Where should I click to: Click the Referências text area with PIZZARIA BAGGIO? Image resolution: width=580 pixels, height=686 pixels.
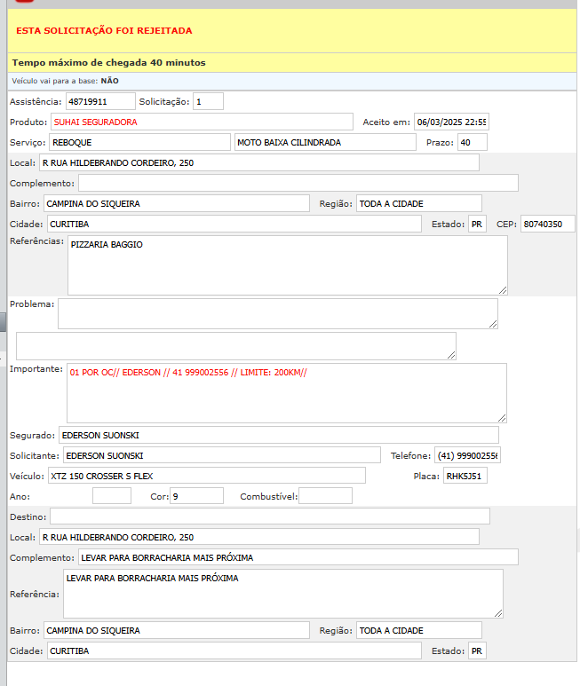(287, 264)
